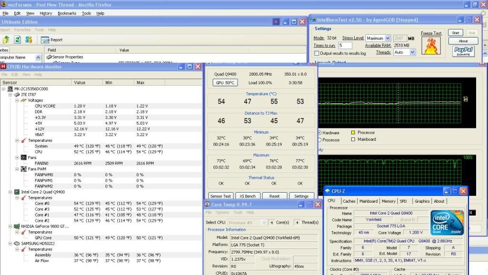Click the Core Temp 0.99.7 title bar icon

[208, 204]
